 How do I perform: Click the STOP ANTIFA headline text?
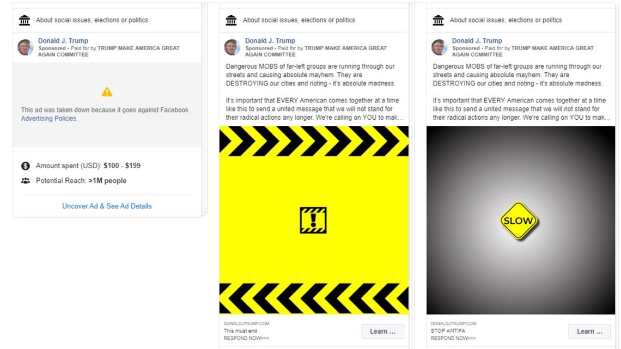click(x=448, y=331)
